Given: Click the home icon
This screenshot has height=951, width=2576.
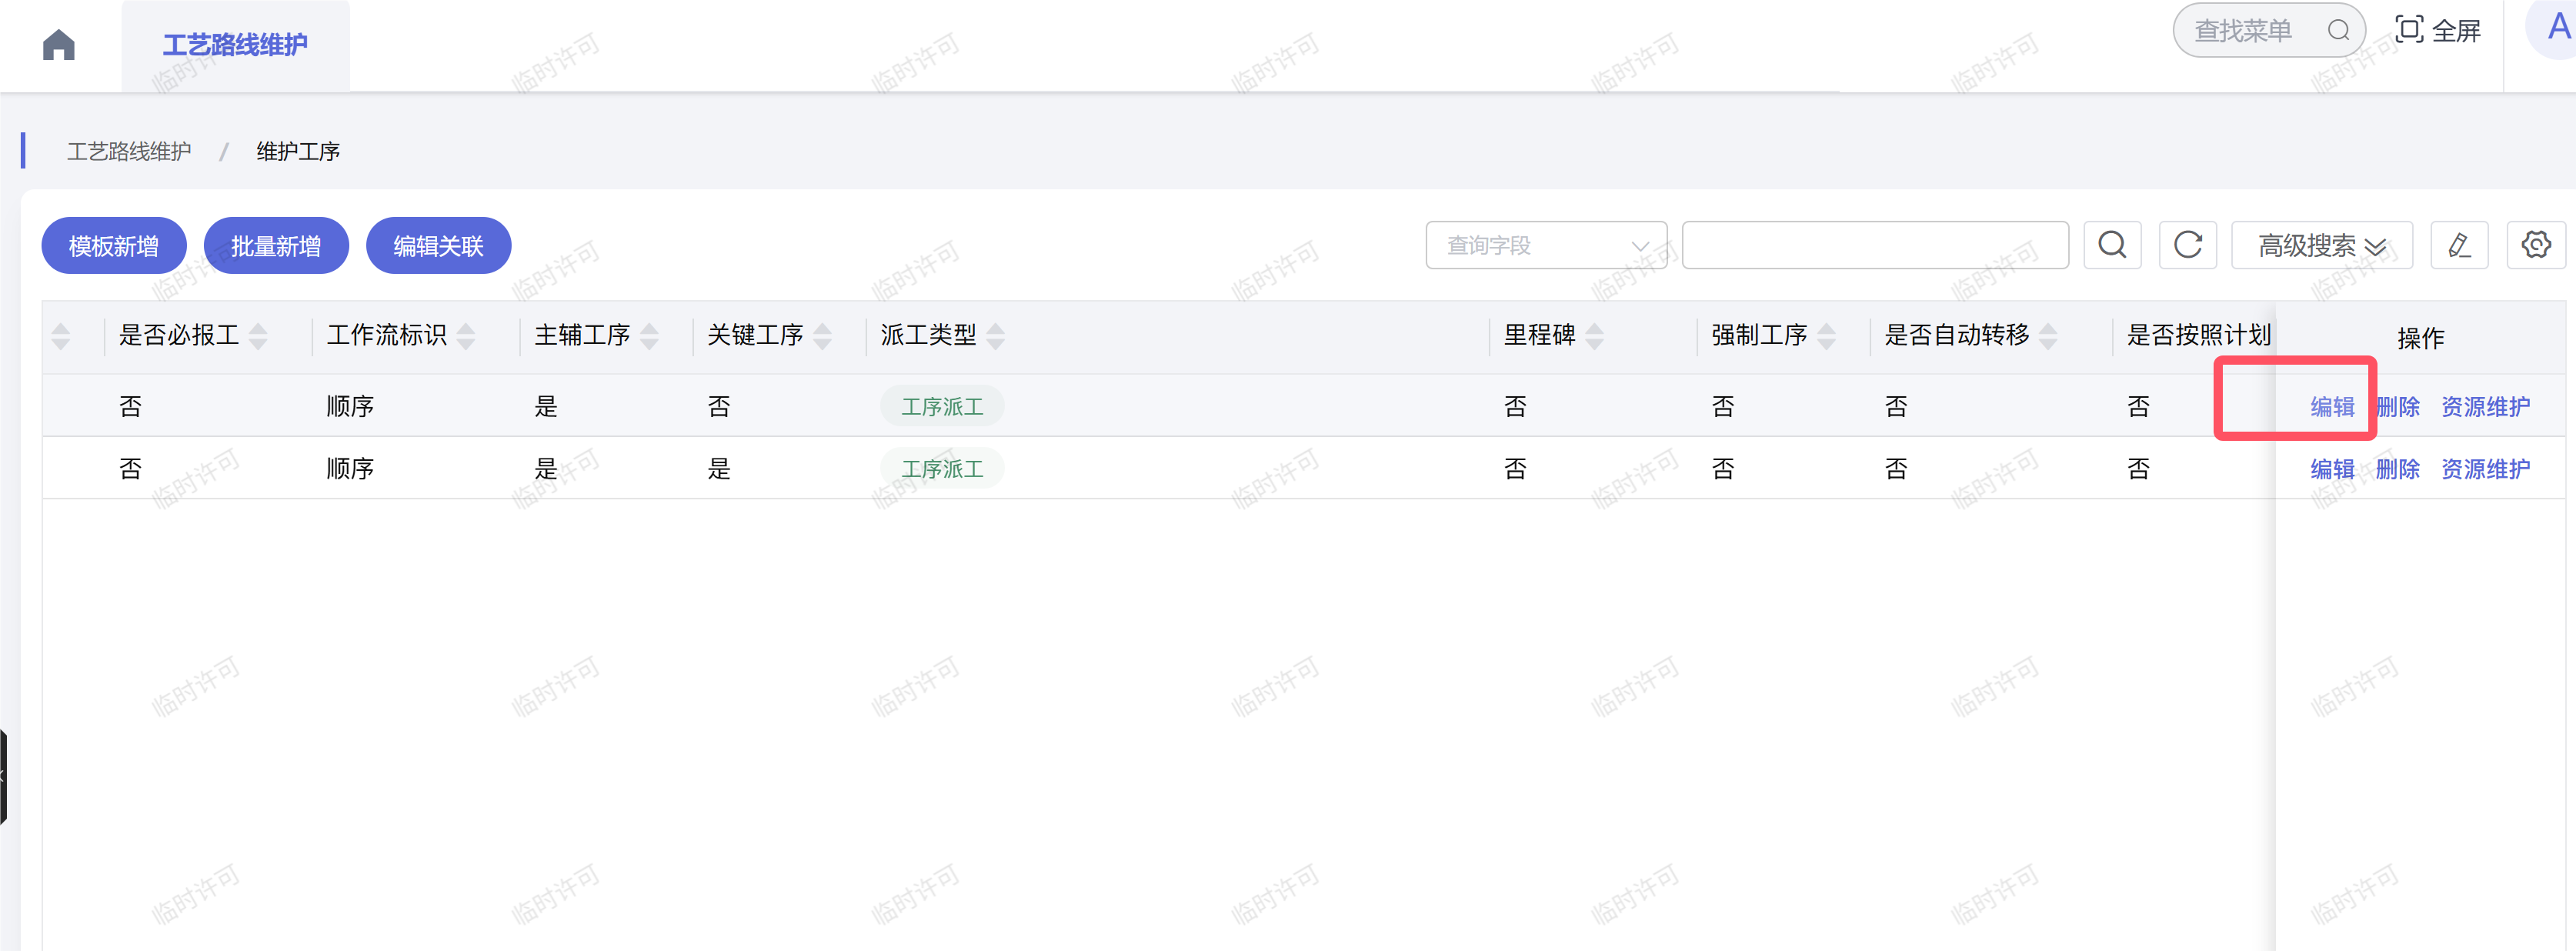Looking at the screenshot, I should click(x=59, y=45).
